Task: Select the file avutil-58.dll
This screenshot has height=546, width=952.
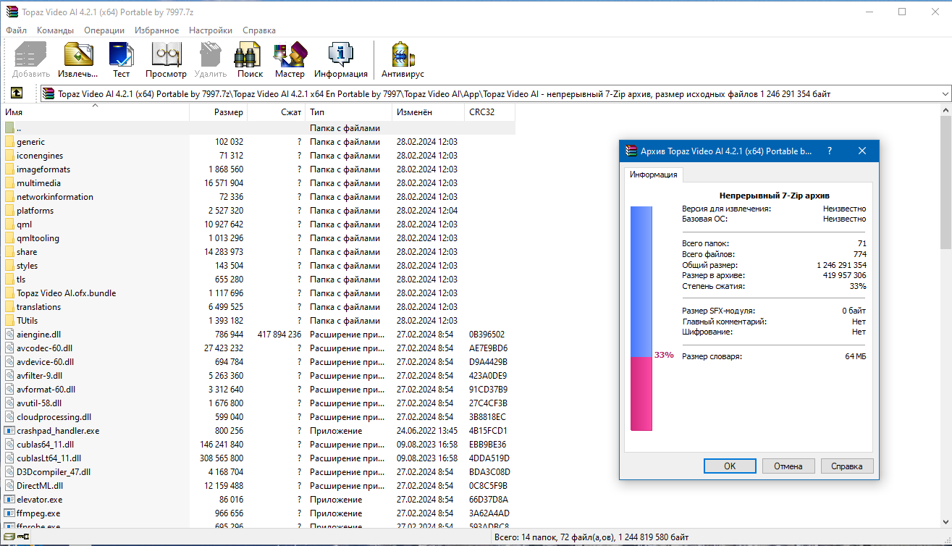Action: tap(39, 403)
